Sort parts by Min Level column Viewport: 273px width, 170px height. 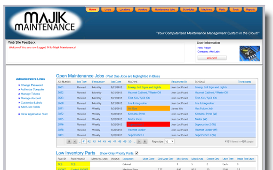[182, 159]
